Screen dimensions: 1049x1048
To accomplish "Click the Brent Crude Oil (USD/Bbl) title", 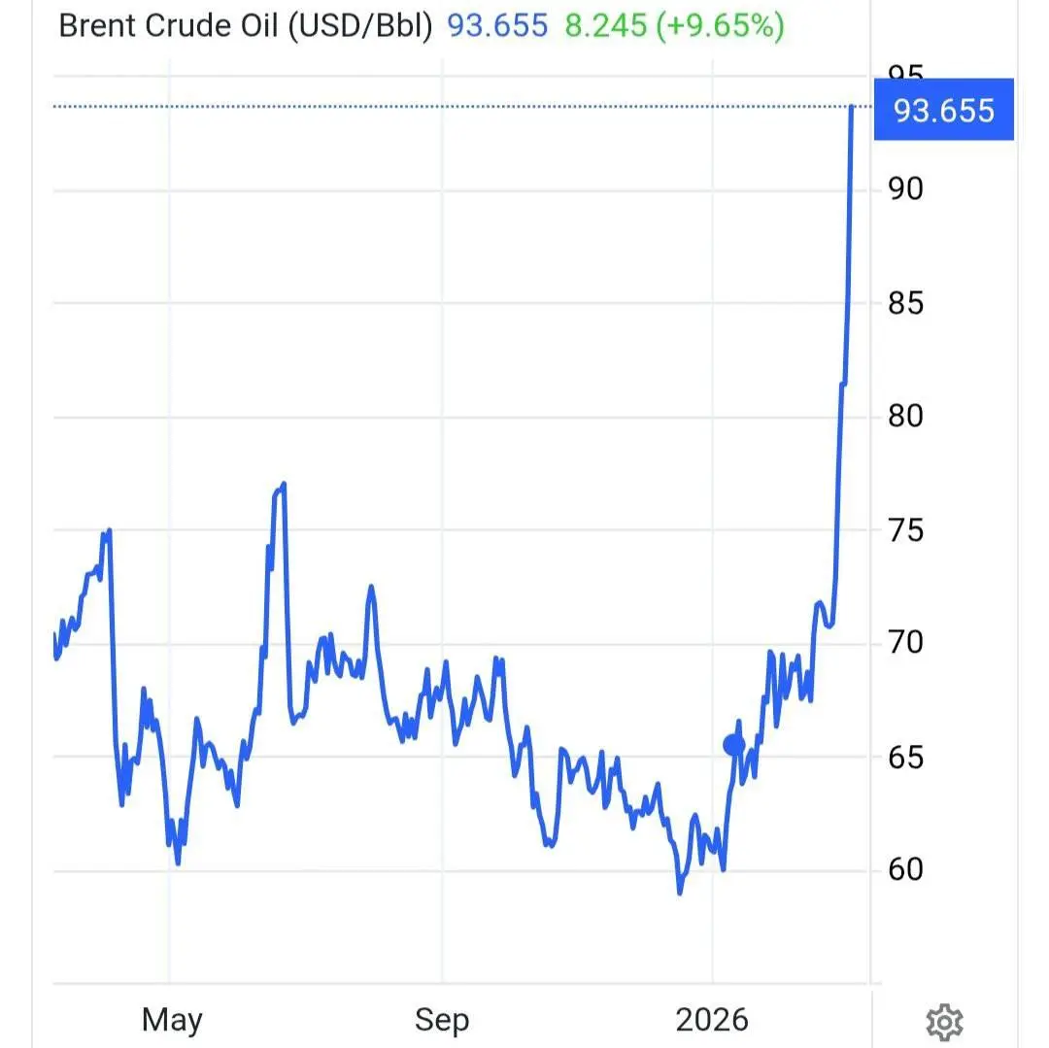I will (x=246, y=26).
